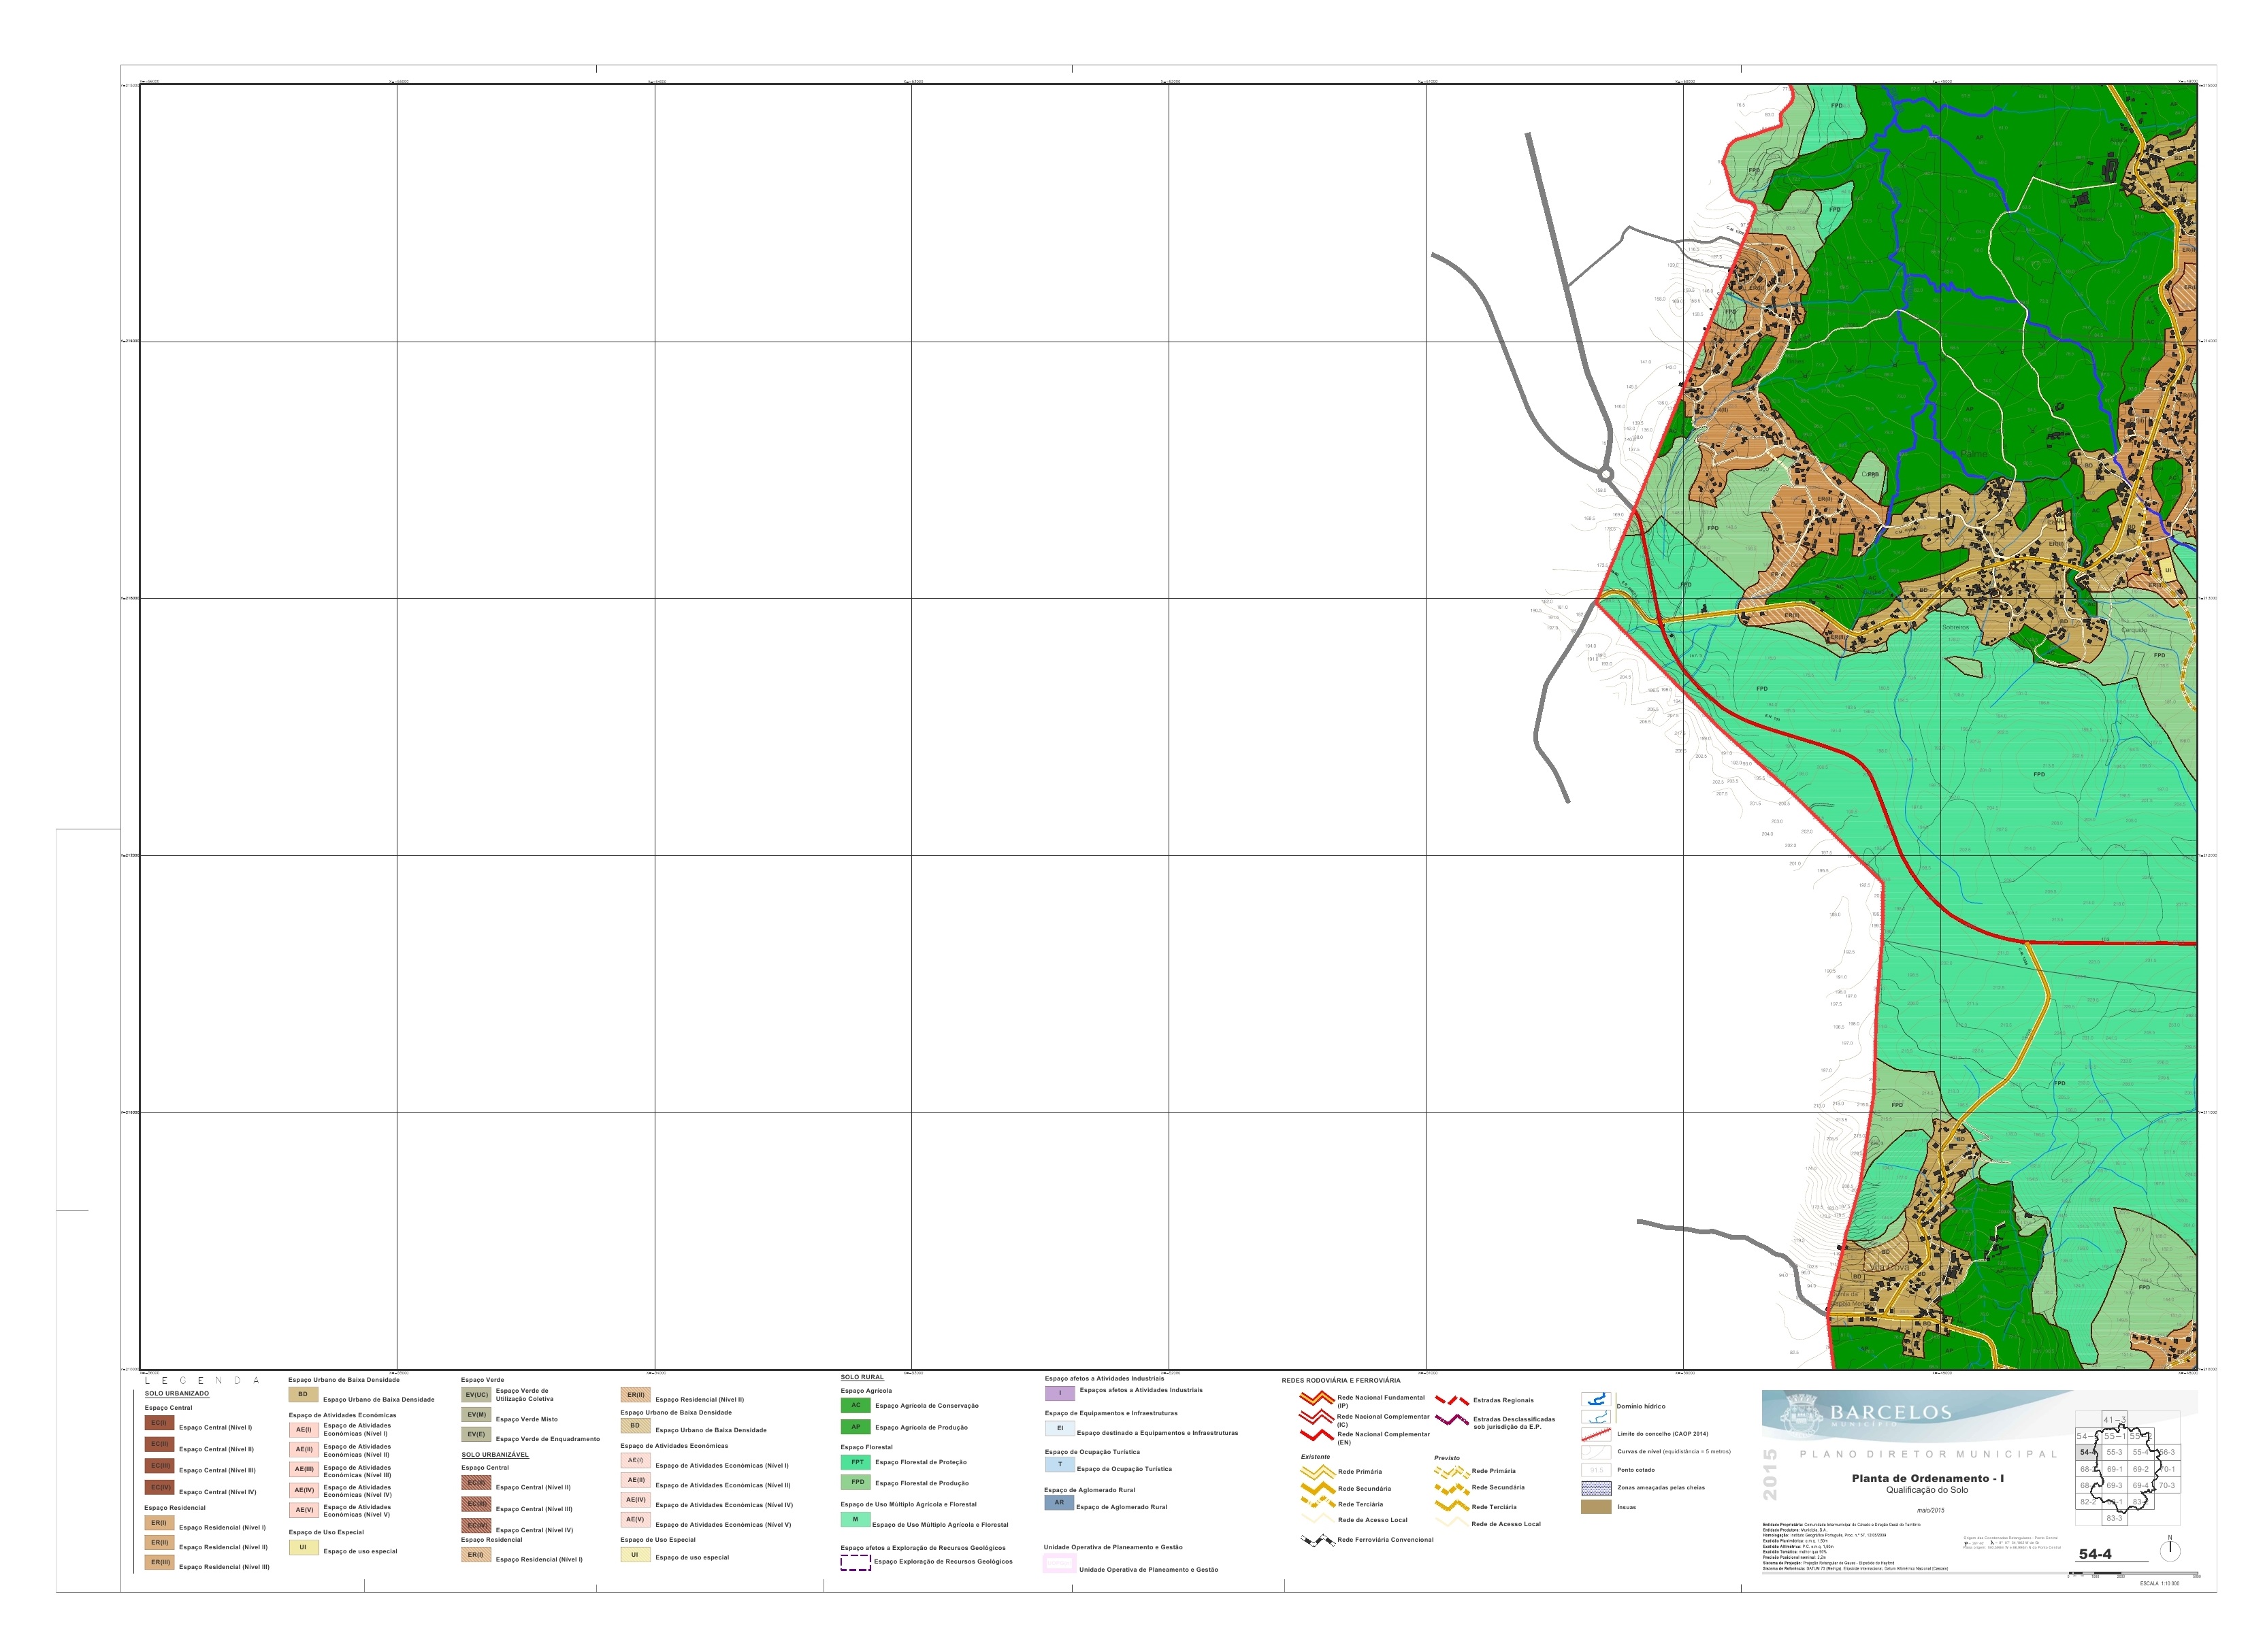This screenshot has width=2265, height=1652.
Task: Click the purple Estradas Desclassificadas symbol
Action: 1451,1420
